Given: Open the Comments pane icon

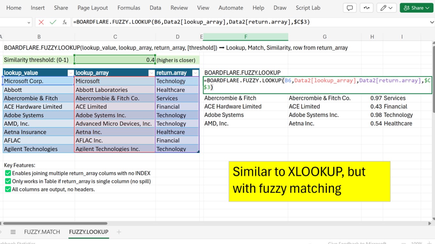Looking at the screenshot, I should coord(350,8).
